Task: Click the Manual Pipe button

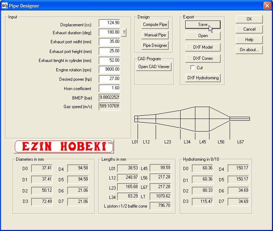Action: [x=155, y=35]
